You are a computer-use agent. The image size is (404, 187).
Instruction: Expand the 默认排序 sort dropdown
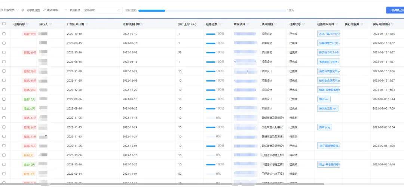tap(52, 10)
